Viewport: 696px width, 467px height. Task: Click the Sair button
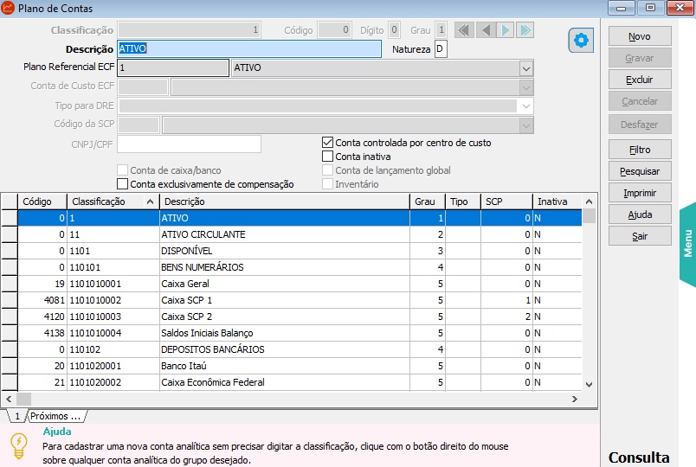point(640,236)
